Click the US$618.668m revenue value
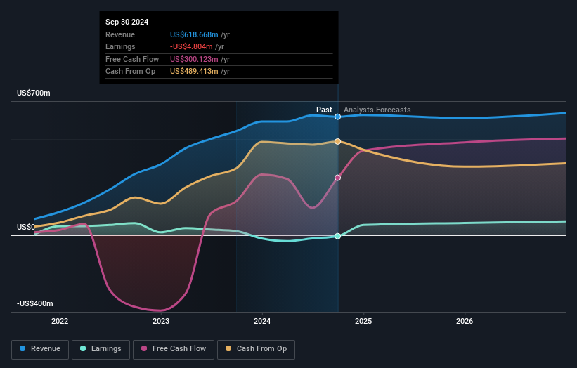Viewport: 577px width, 368px height. (194, 34)
